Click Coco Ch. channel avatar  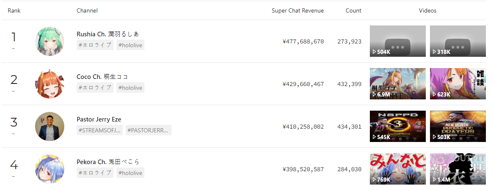click(x=50, y=84)
